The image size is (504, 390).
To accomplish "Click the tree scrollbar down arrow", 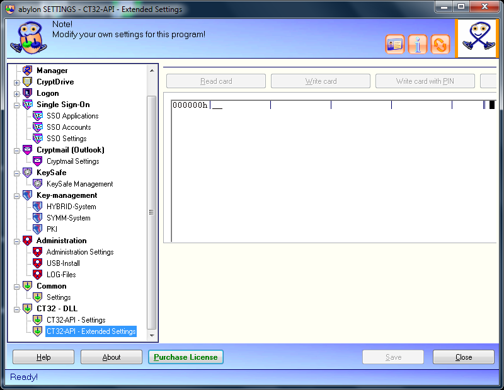I will (x=152, y=336).
